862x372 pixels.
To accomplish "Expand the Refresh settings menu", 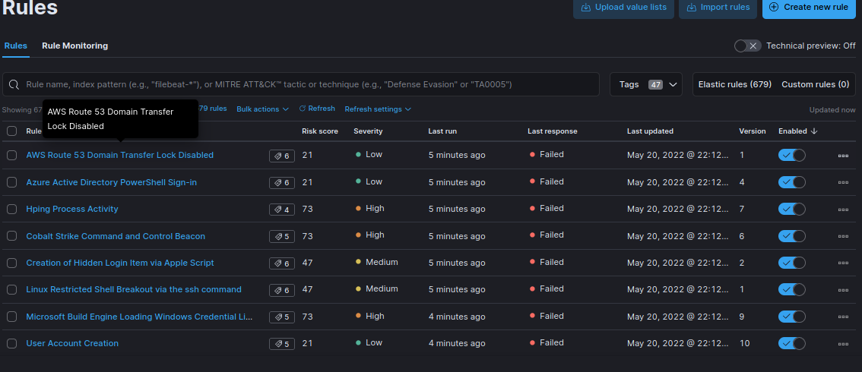I will (x=378, y=109).
